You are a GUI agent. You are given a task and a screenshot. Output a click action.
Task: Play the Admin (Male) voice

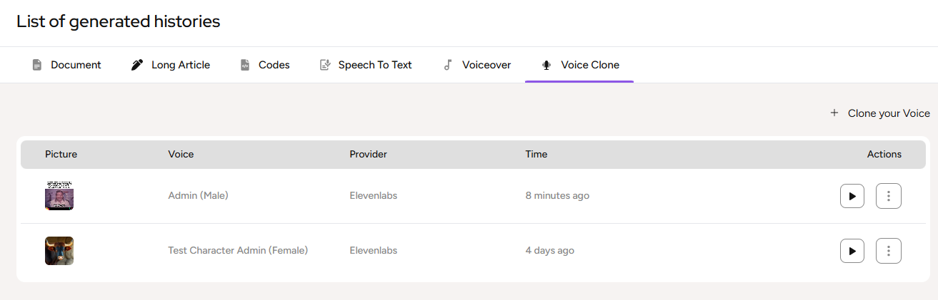click(x=852, y=196)
